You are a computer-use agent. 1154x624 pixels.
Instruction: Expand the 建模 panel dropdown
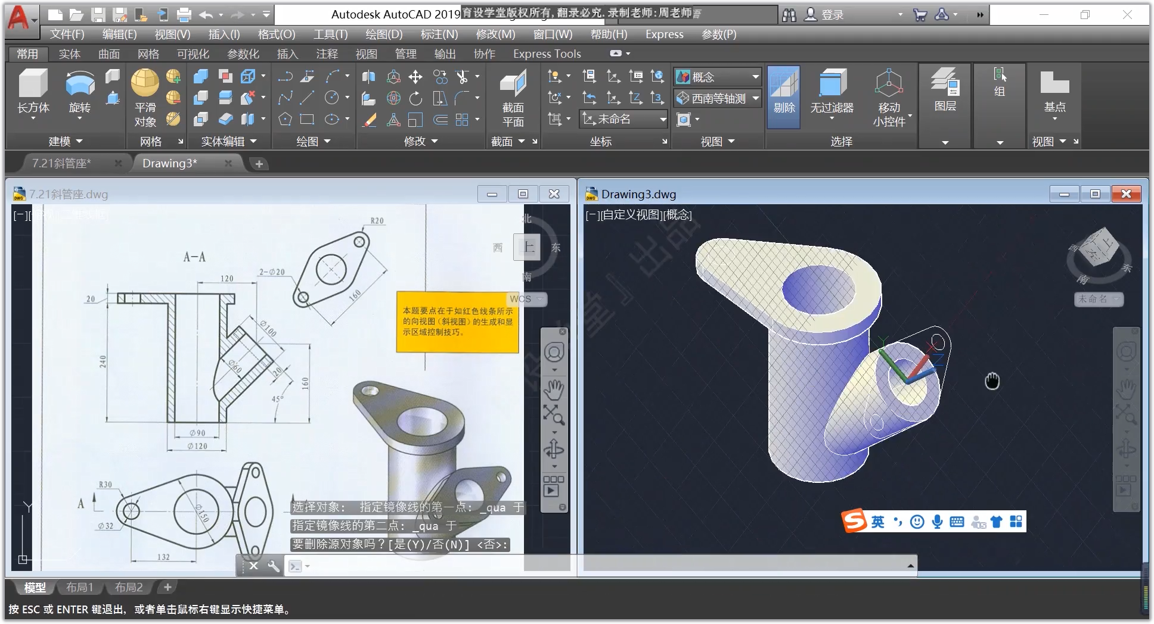point(66,141)
